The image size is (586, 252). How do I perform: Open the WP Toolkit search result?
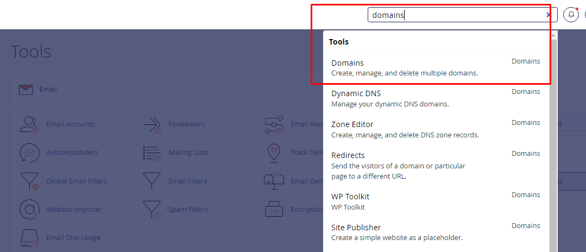click(436, 201)
